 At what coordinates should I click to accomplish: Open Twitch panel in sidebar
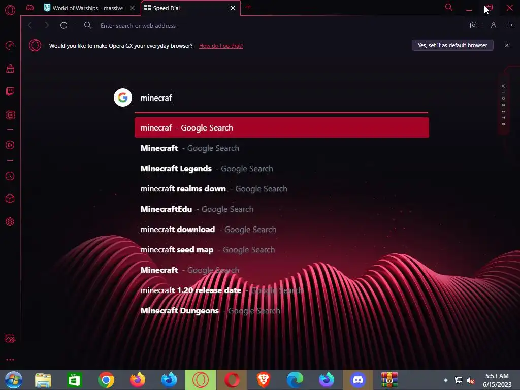click(10, 91)
